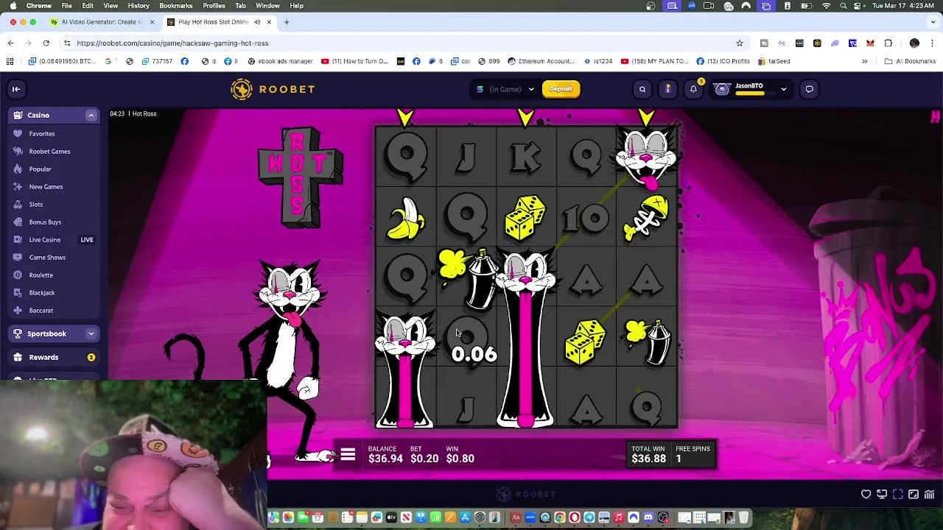Click the Roobet logo
The width and height of the screenshot is (943, 530).
273,89
